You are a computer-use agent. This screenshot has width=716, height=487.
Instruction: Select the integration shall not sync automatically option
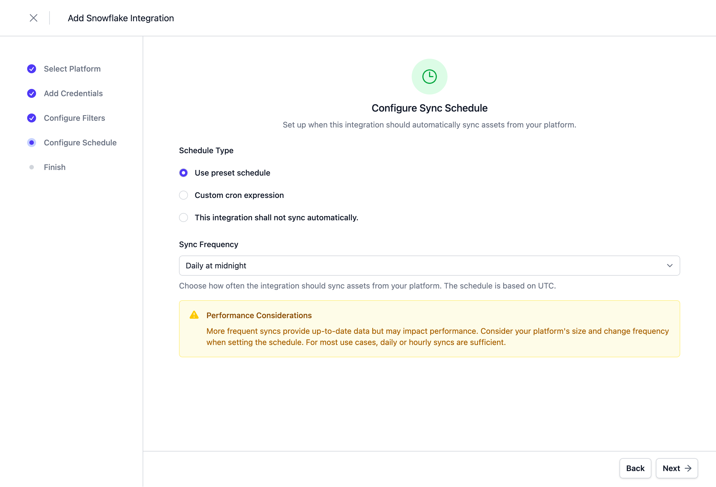tap(183, 218)
